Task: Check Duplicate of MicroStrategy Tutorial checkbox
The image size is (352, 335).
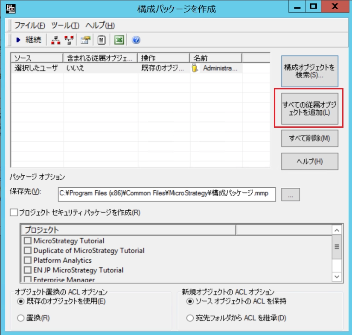Action: [28, 250]
